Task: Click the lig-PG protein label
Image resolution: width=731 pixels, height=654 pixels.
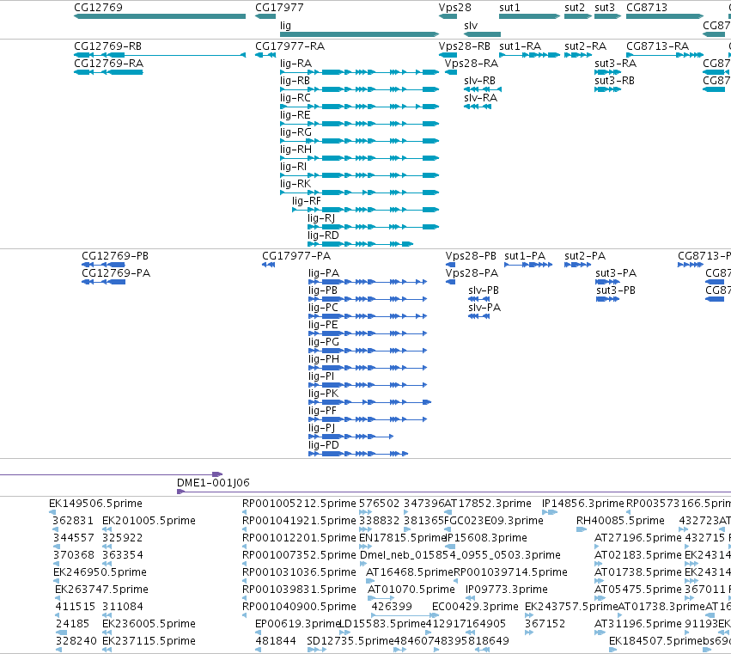Action: (324, 342)
